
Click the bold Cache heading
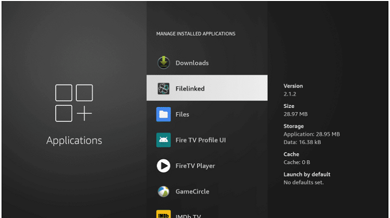[x=291, y=154]
